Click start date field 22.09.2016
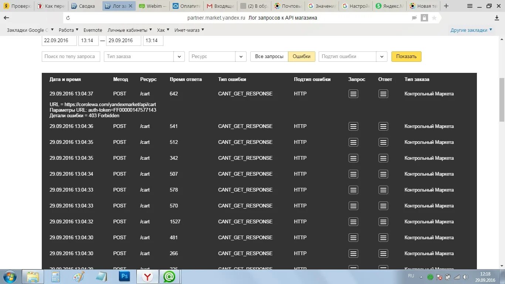Image resolution: width=505 pixels, height=284 pixels. click(x=59, y=41)
